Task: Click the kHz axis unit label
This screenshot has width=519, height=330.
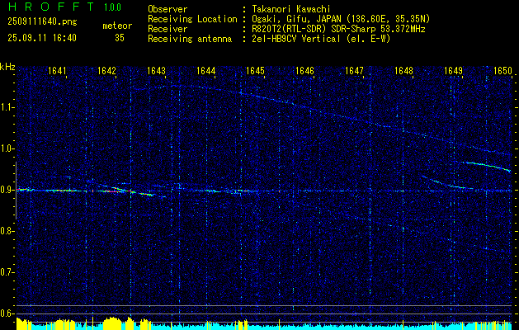Action: (x=7, y=67)
